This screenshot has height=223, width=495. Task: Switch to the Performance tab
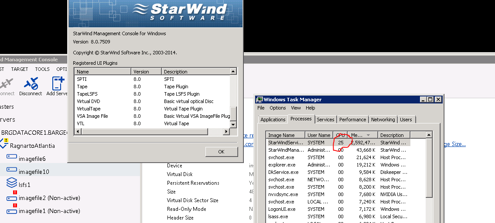pyautogui.click(x=353, y=120)
